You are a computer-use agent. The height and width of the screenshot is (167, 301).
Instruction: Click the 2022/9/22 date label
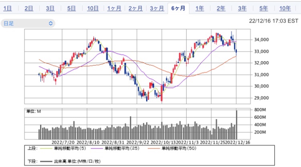pos(138,143)
